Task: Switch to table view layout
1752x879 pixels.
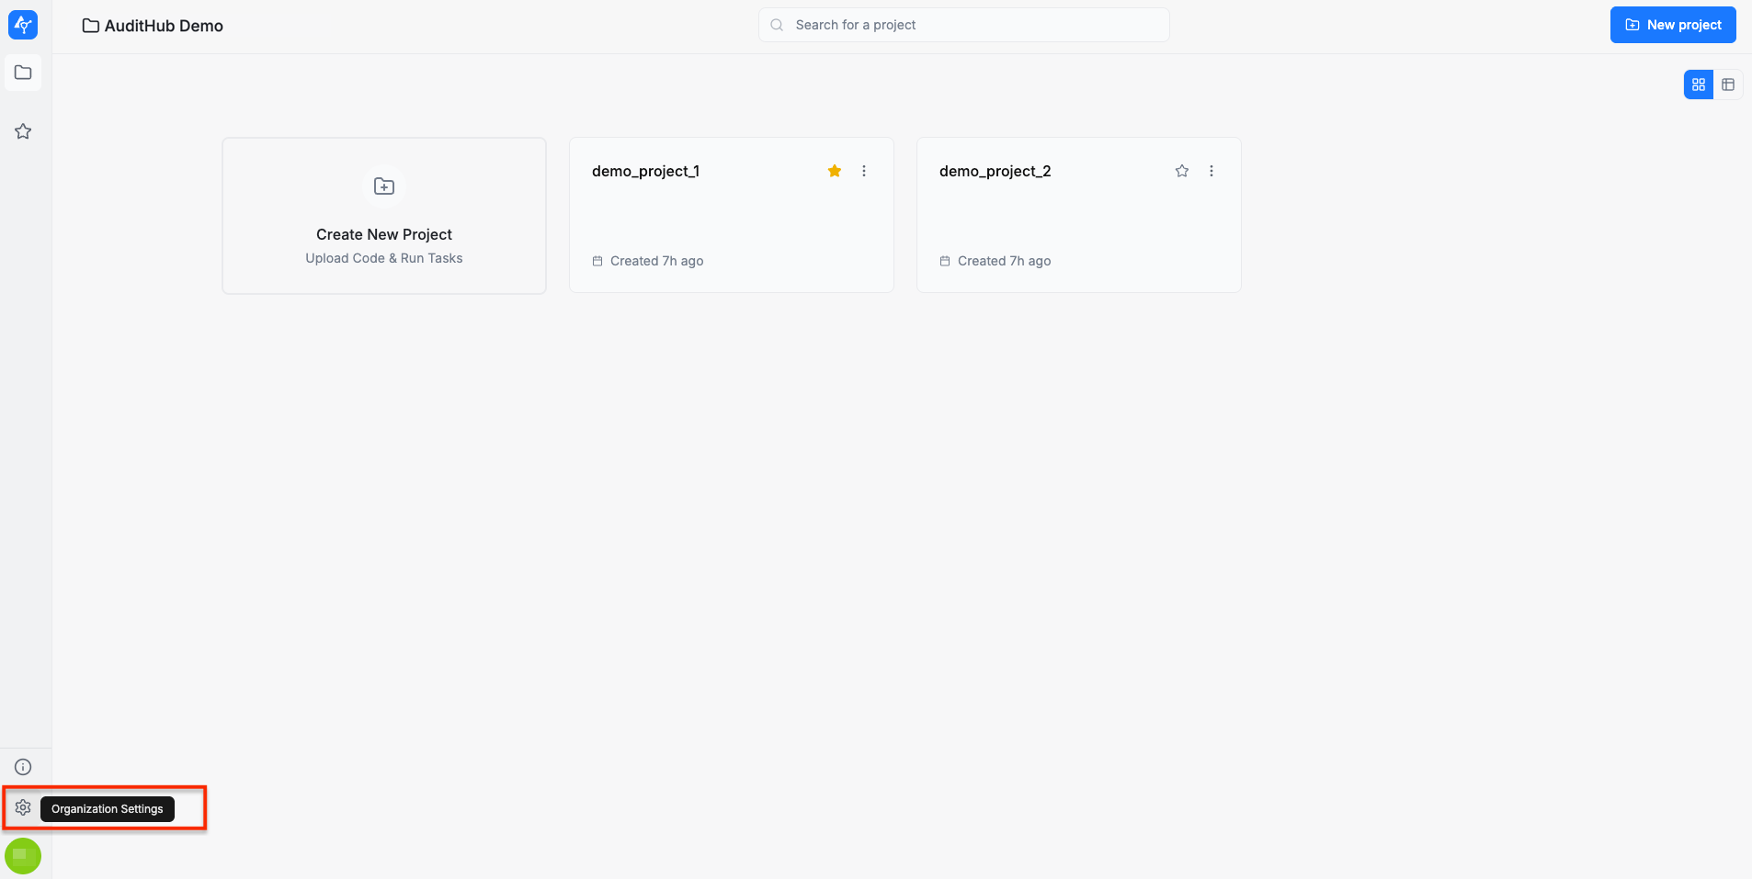Action: click(x=1728, y=85)
